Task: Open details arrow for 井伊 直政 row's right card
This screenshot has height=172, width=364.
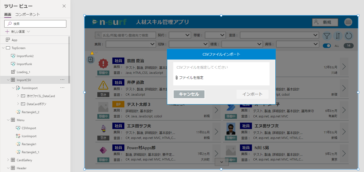Action: [344, 88]
